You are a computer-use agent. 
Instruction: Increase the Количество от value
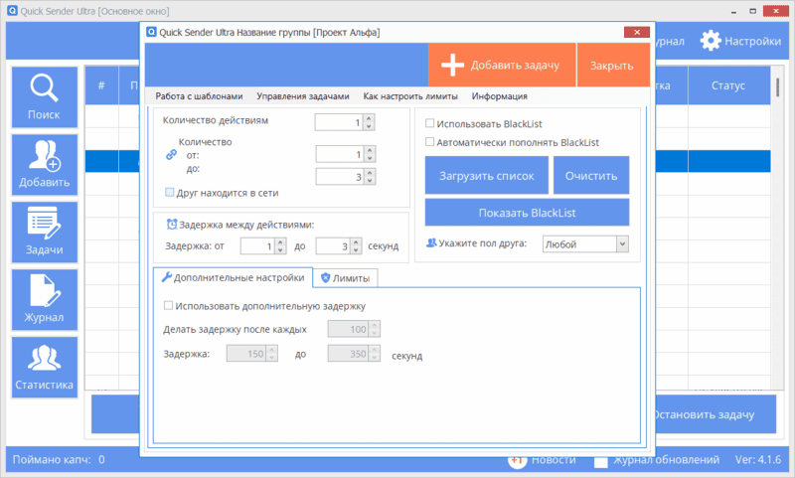point(370,150)
